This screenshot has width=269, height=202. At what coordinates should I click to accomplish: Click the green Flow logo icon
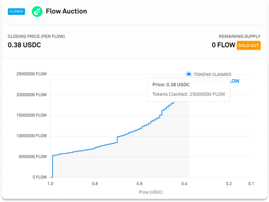(37, 12)
